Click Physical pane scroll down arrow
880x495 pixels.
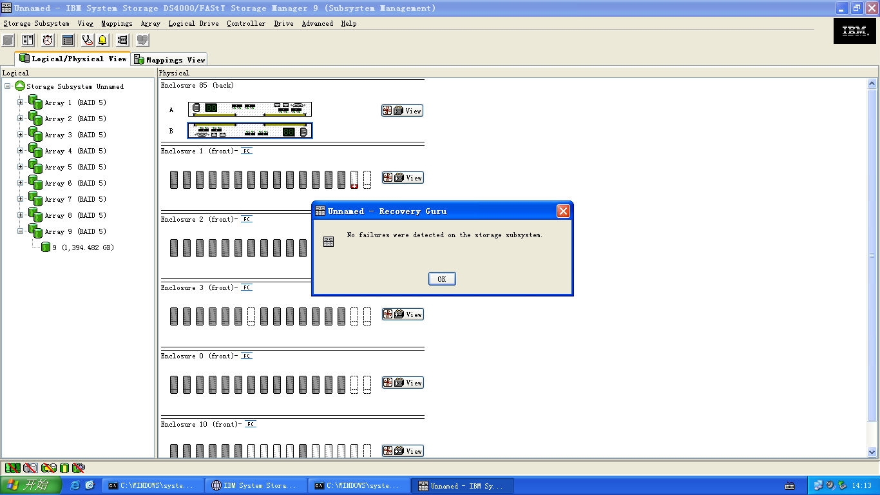[872, 452]
